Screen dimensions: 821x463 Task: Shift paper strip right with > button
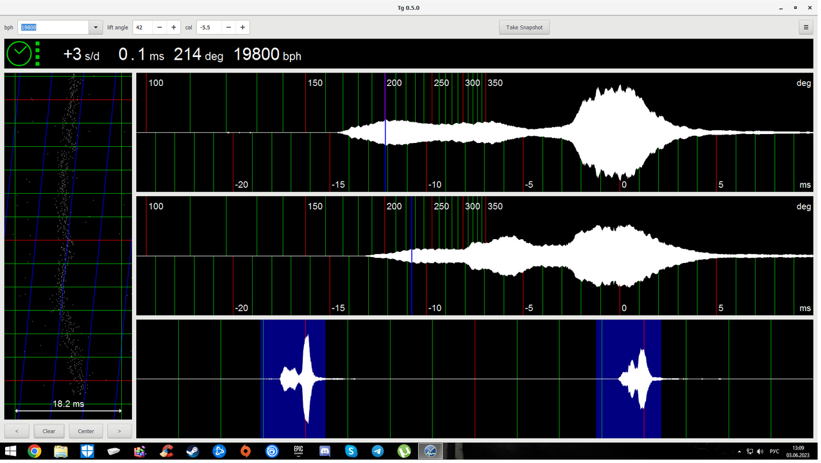click(119, 431)
